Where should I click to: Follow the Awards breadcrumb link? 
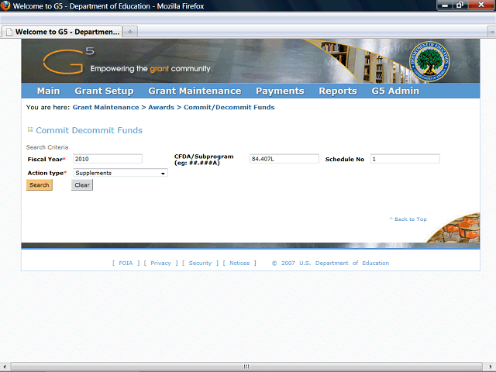click(161, 107)
